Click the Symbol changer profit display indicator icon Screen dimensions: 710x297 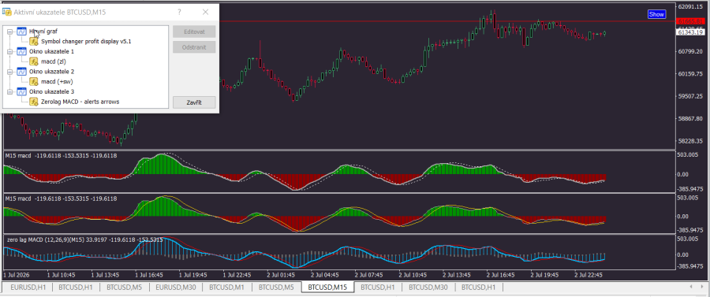pyautogui.click(x=34, y=42)
